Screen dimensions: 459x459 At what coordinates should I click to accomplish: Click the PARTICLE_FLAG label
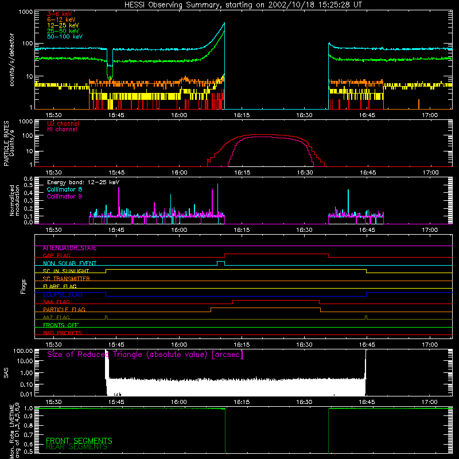tap(64, 310)
